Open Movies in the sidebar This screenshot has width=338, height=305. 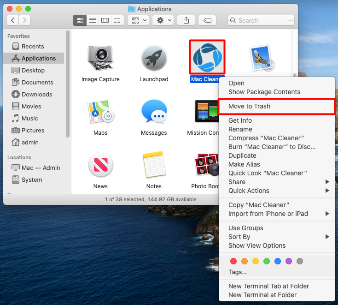pos(34,106)
